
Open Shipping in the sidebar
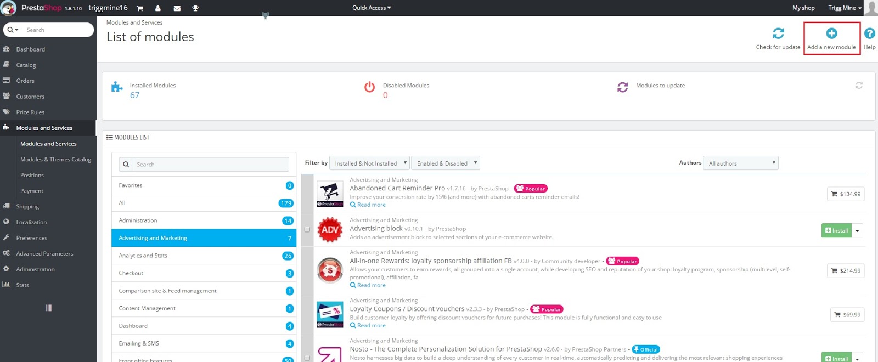point(27,207)
